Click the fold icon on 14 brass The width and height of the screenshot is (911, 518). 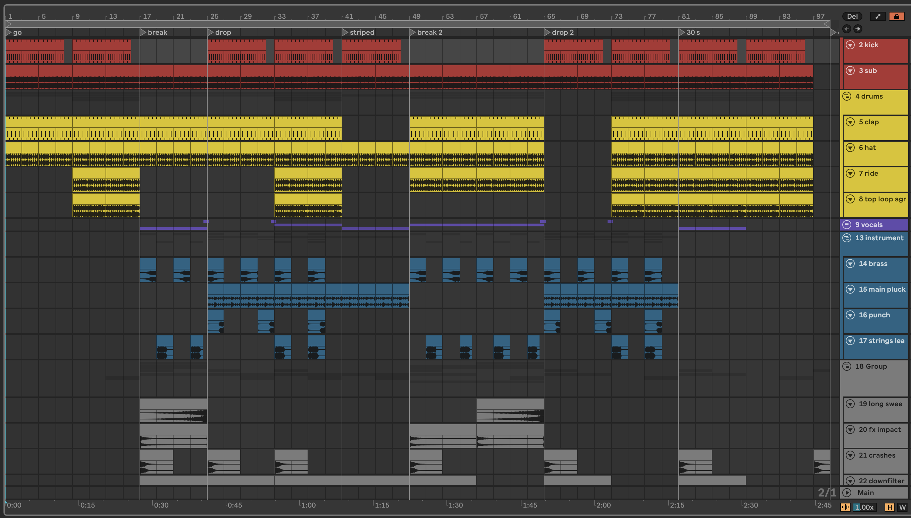[850, 264]
